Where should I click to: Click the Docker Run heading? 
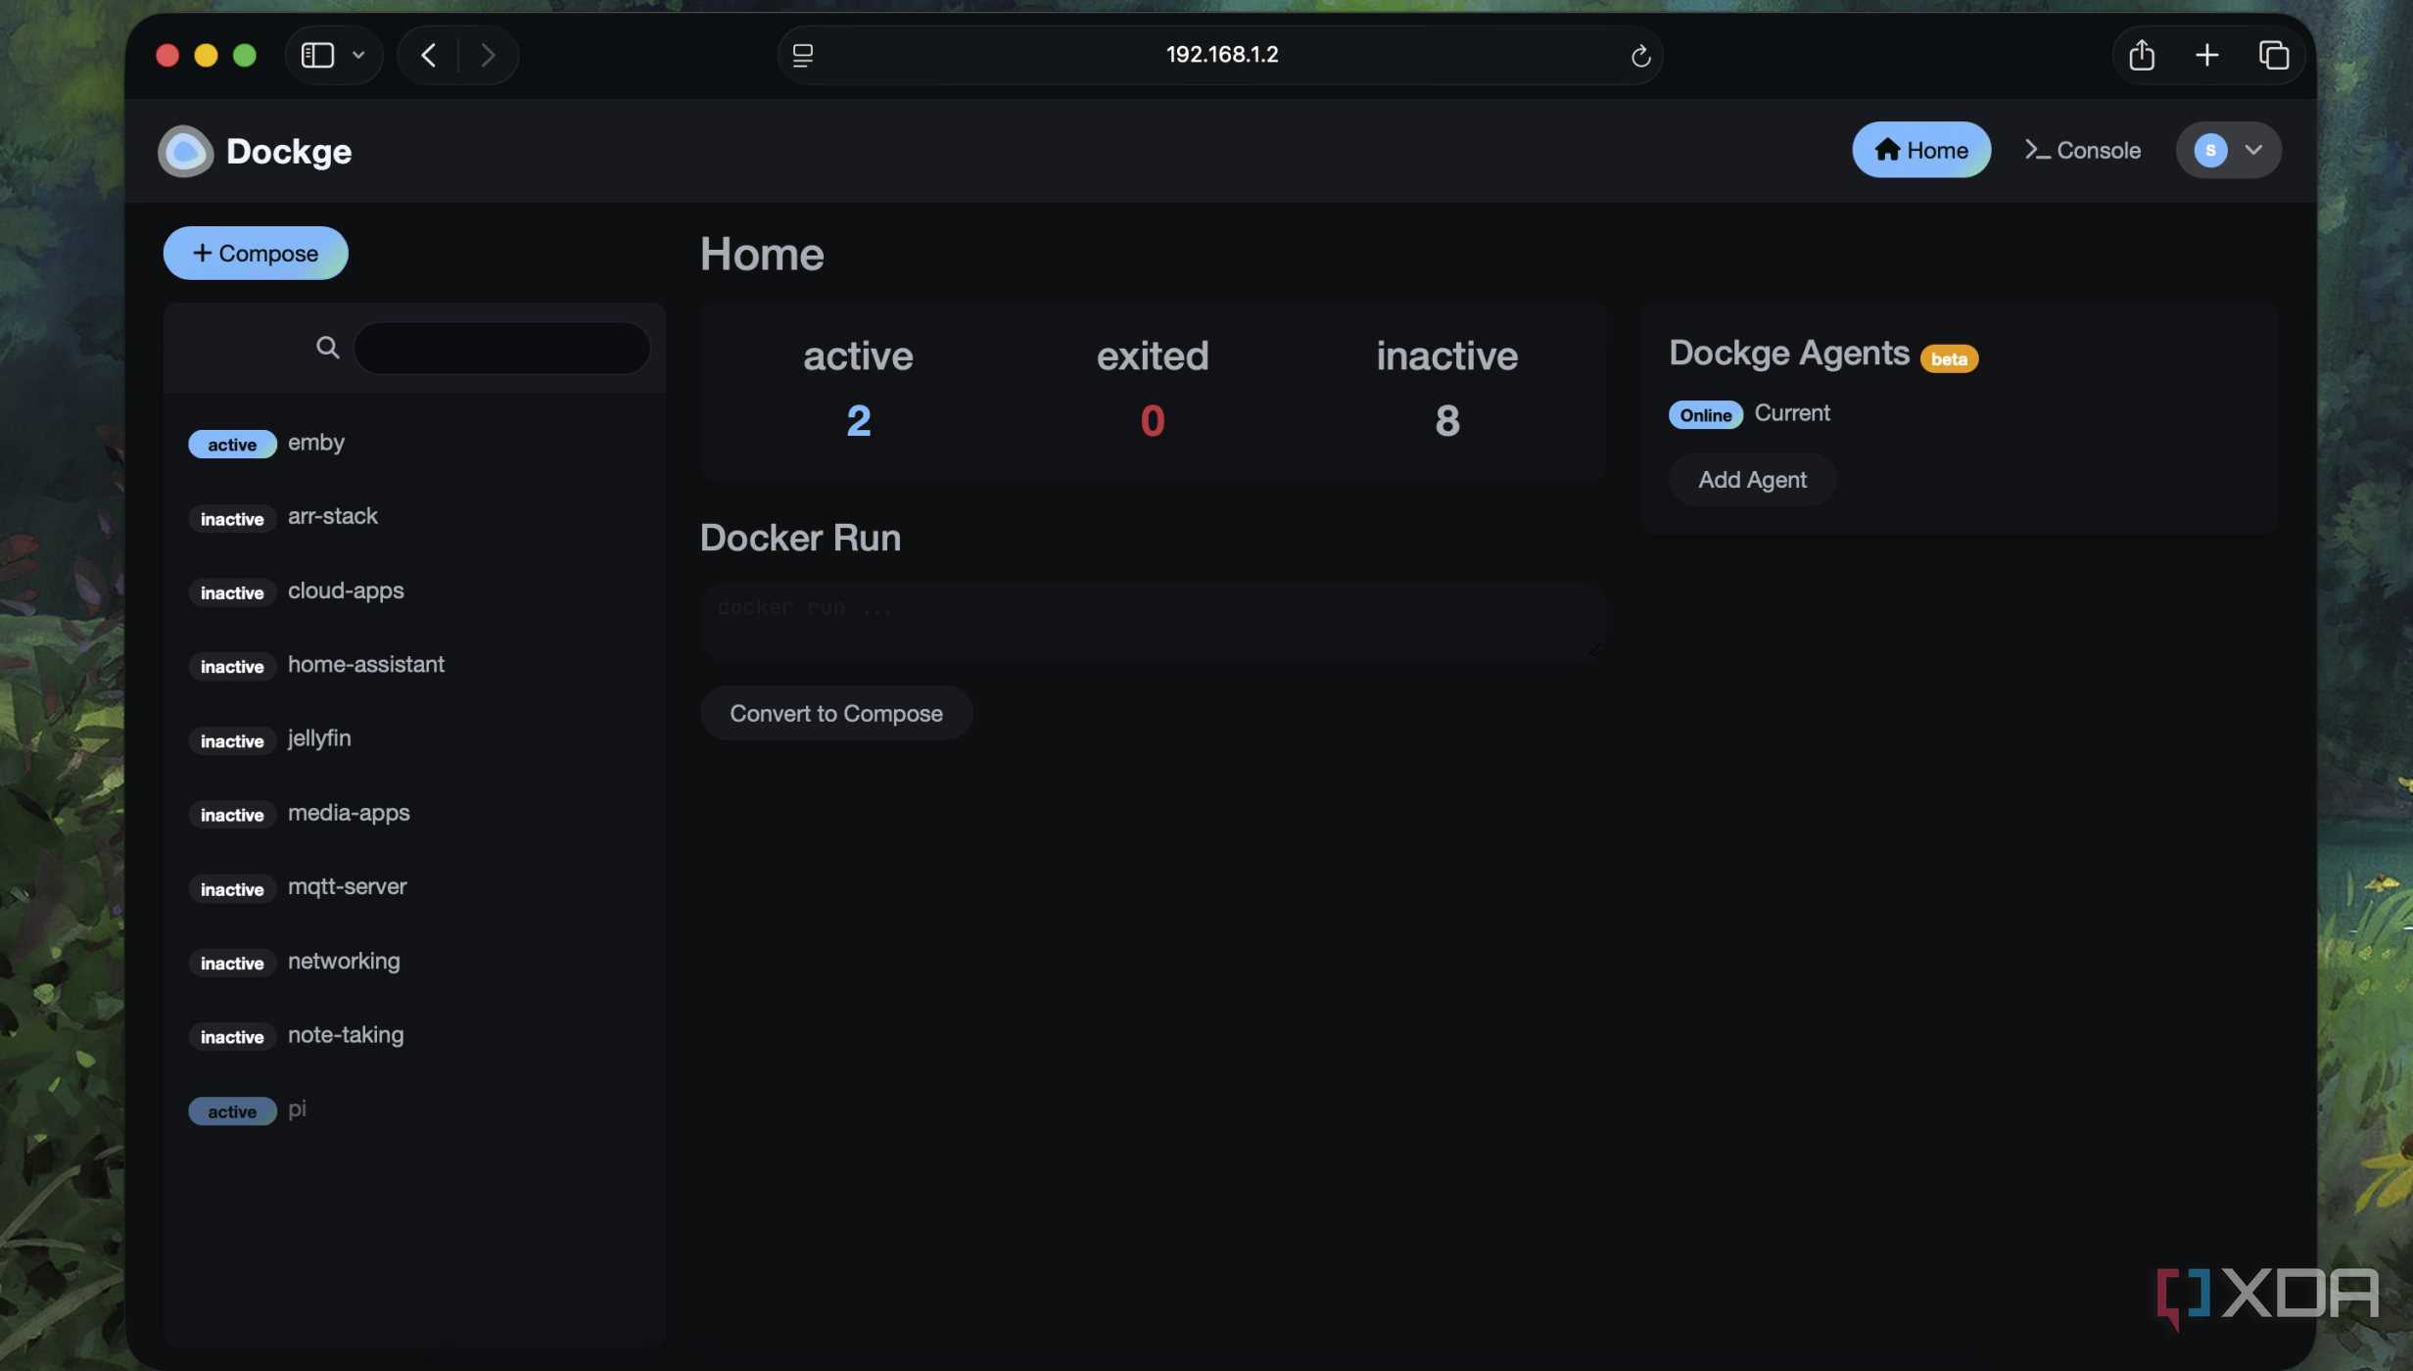click(x=800, y=538)
